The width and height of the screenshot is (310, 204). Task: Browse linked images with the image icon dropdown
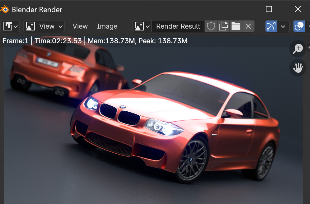tap(142, 26)
